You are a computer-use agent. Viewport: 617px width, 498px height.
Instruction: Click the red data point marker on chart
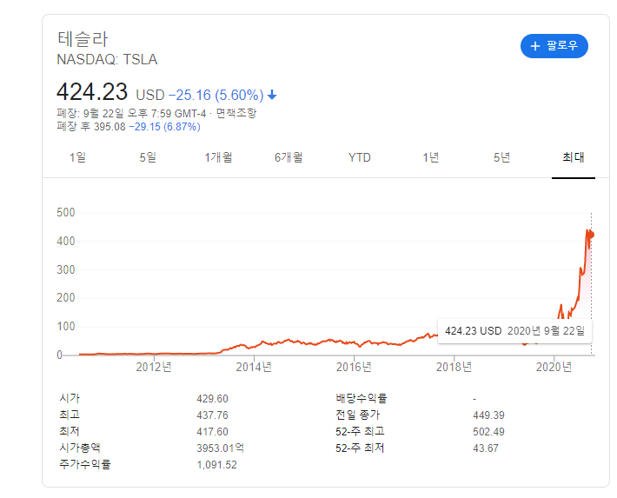(x=591, y=235)
